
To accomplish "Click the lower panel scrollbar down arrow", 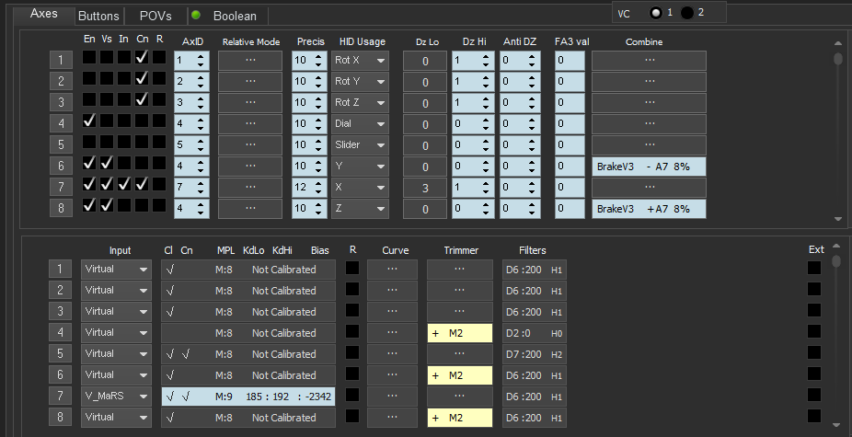I will coord(836,424).
